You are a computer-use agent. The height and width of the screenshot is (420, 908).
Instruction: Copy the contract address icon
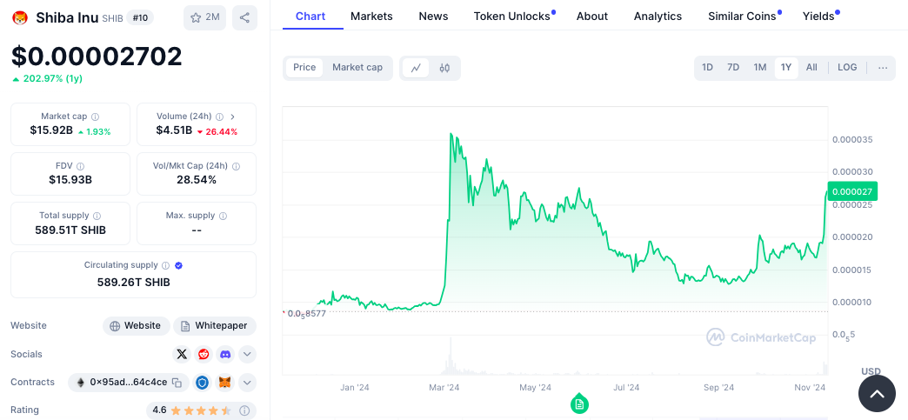coord(177,383)
